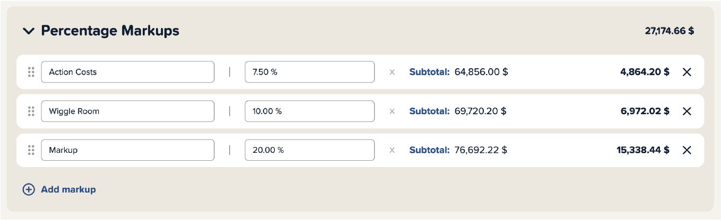721x220 pixels.
Task: Click the Percentage Markups heading
Action: point(110,31)
